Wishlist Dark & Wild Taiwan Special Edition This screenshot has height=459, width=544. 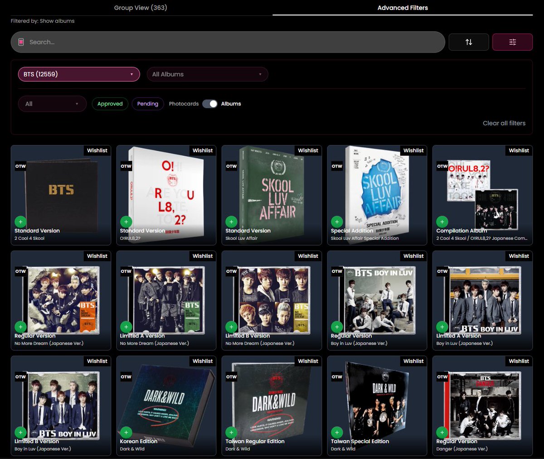click(413, 361)
